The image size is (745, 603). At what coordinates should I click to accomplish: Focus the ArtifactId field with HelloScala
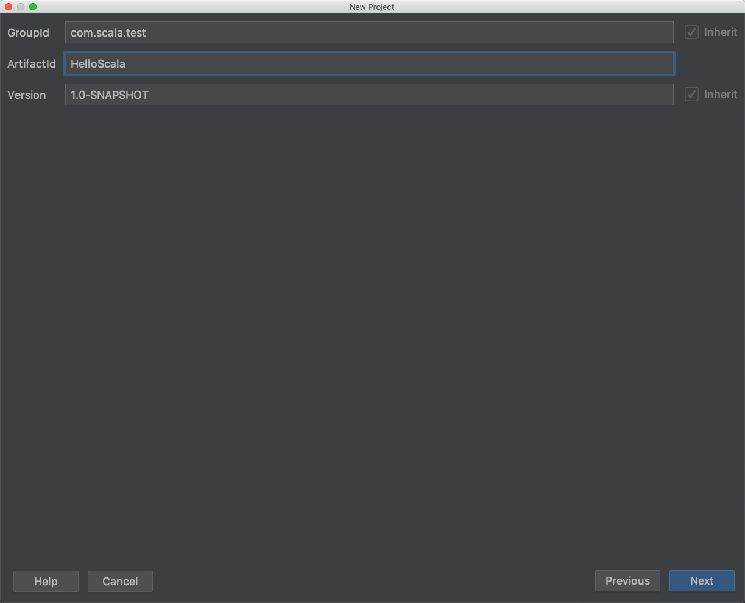(369, 63)
